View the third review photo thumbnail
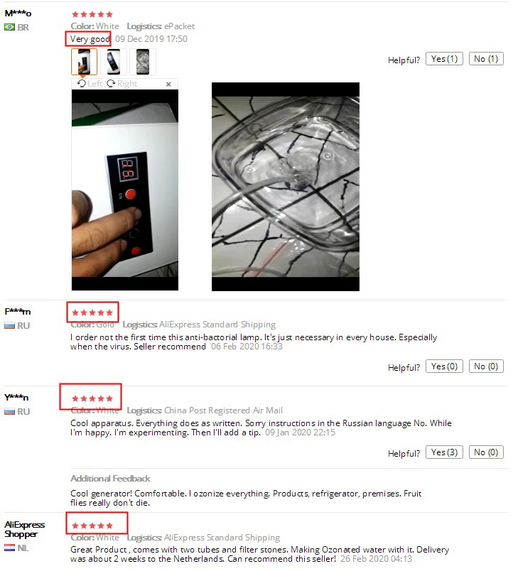513x571 pixels. point(142,62)
